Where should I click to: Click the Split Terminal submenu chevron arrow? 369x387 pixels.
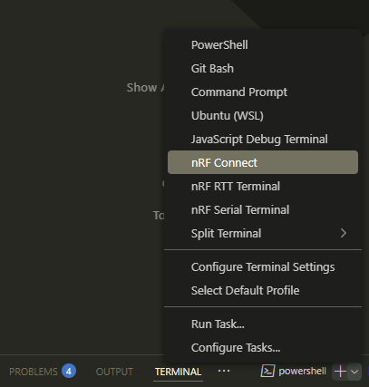click(x=344, y=233)
